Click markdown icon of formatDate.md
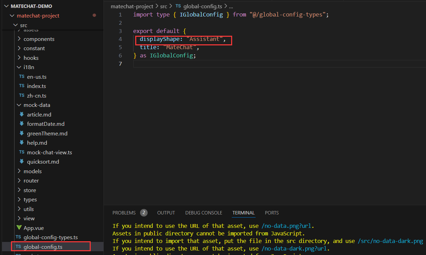Screen dimensions: 426x255 [x=22, y=124]
